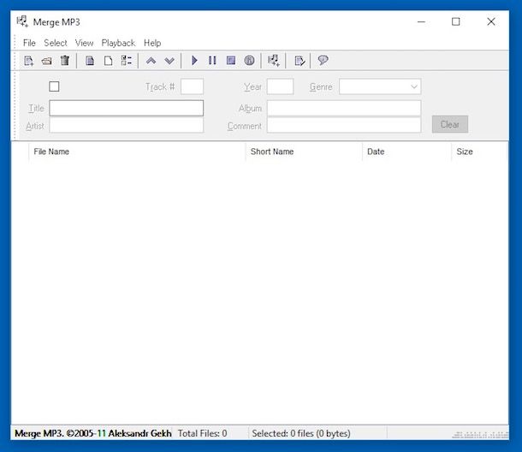Click the Add Files toolbar icon
Image resolution: width=522 pixels, height=452 pixels.
tap(28, 61)
